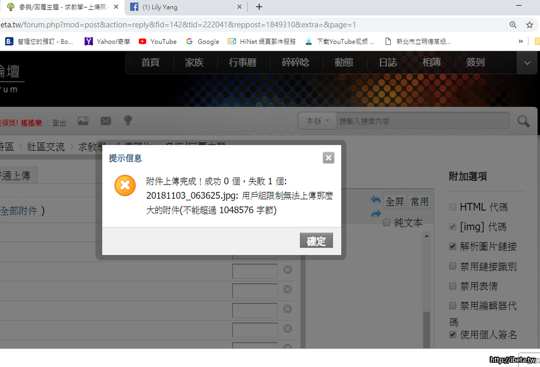Show more bookmarks with chevron

coord(521,41)
